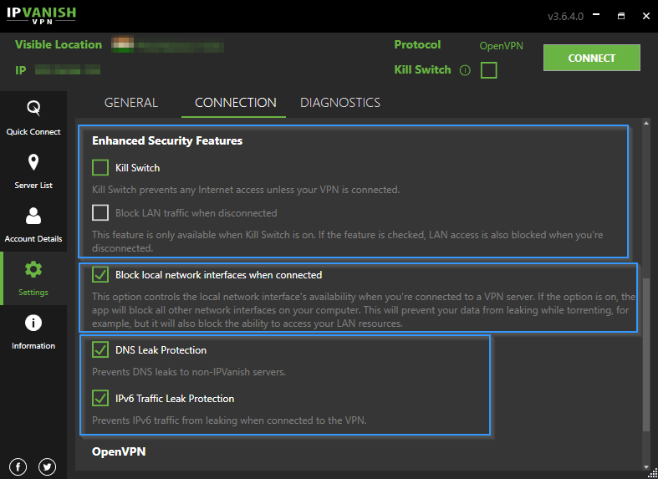Maximize the IPVanish window
This screenshot has height=479, width=658.
tap(621, 16)
